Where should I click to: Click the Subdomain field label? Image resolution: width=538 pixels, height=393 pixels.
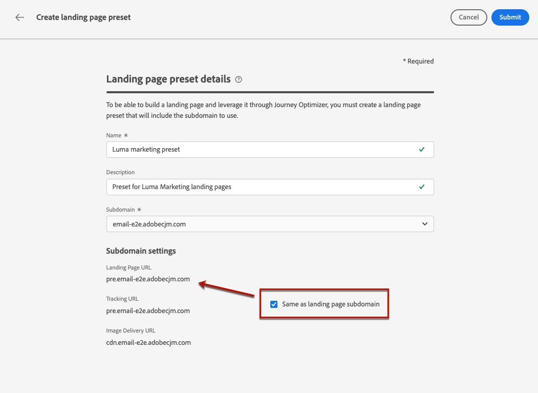pyautogui.click(x=121, y=210)
